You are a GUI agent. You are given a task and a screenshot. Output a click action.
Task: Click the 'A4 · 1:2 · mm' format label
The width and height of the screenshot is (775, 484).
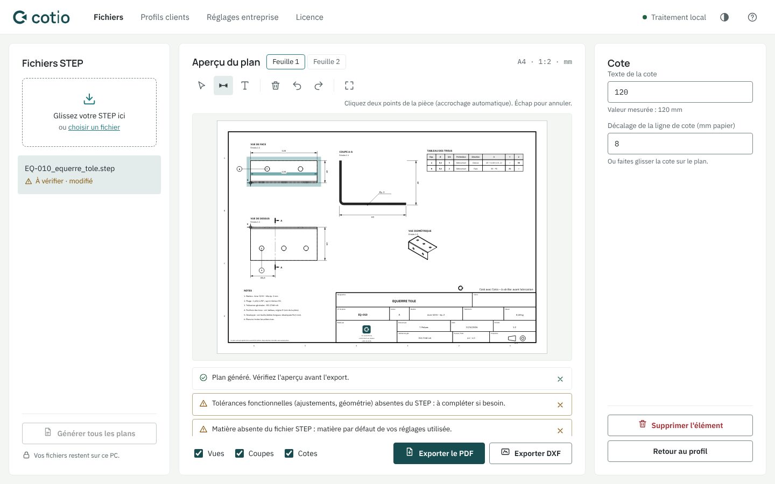545,62
